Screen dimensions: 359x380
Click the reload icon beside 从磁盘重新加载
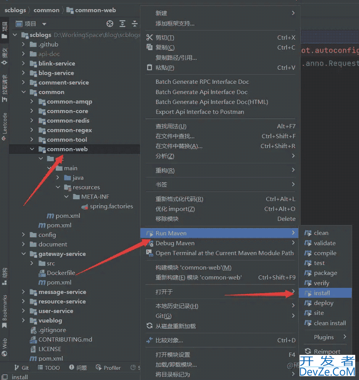tap(150, 326)
